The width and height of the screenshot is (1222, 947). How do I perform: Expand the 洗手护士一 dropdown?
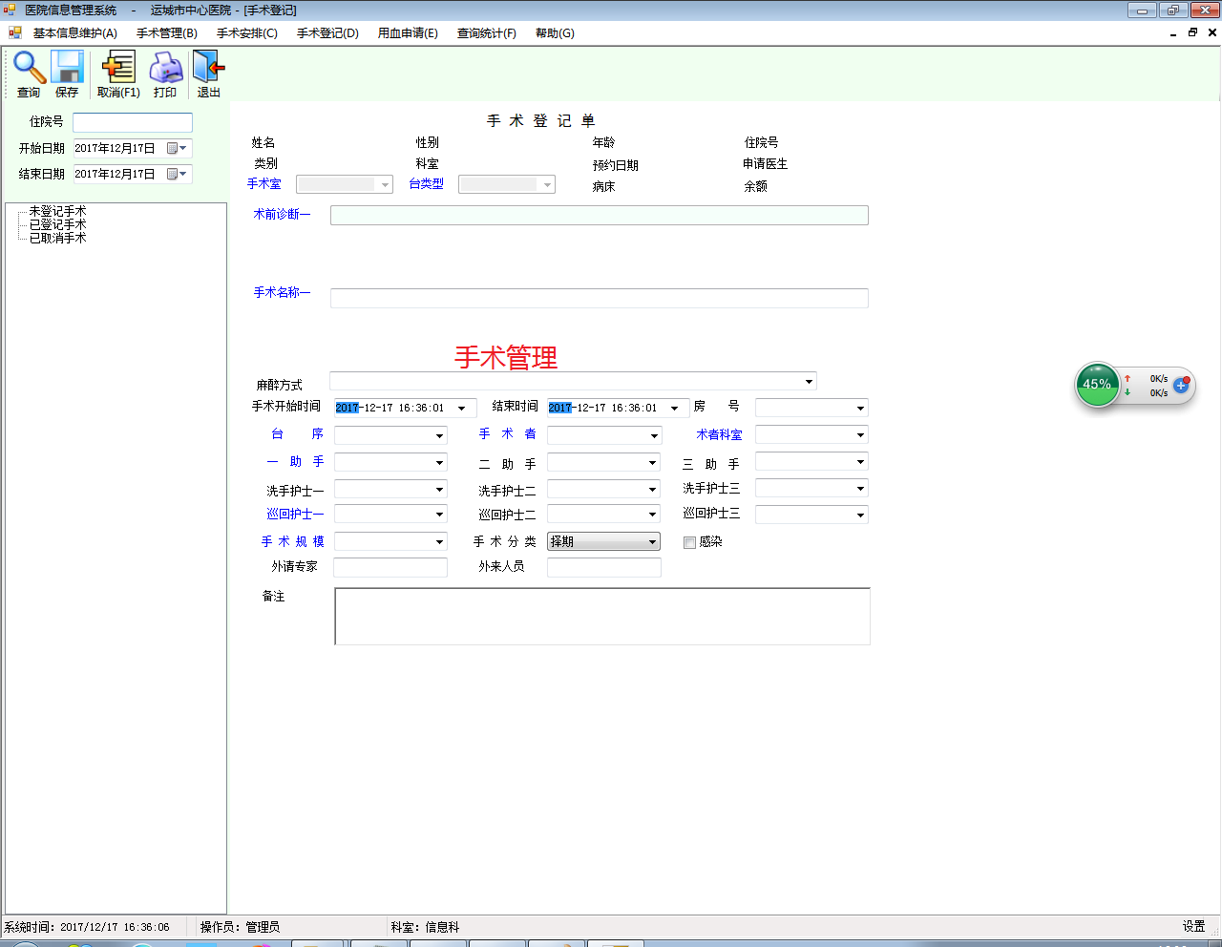click(x=439, y=489)
